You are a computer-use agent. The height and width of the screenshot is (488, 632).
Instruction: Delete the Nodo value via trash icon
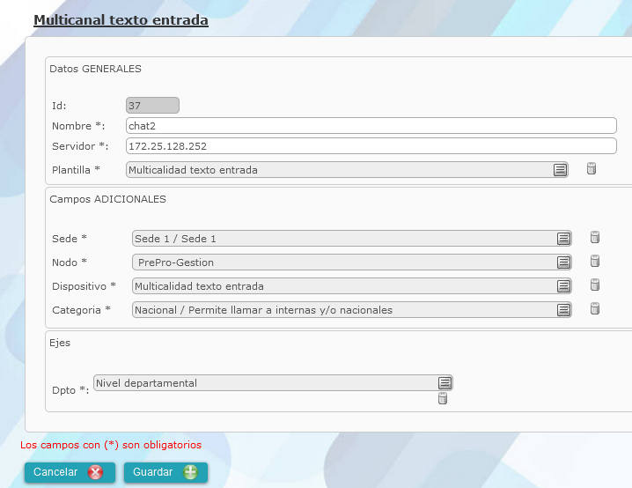(595, 261)
